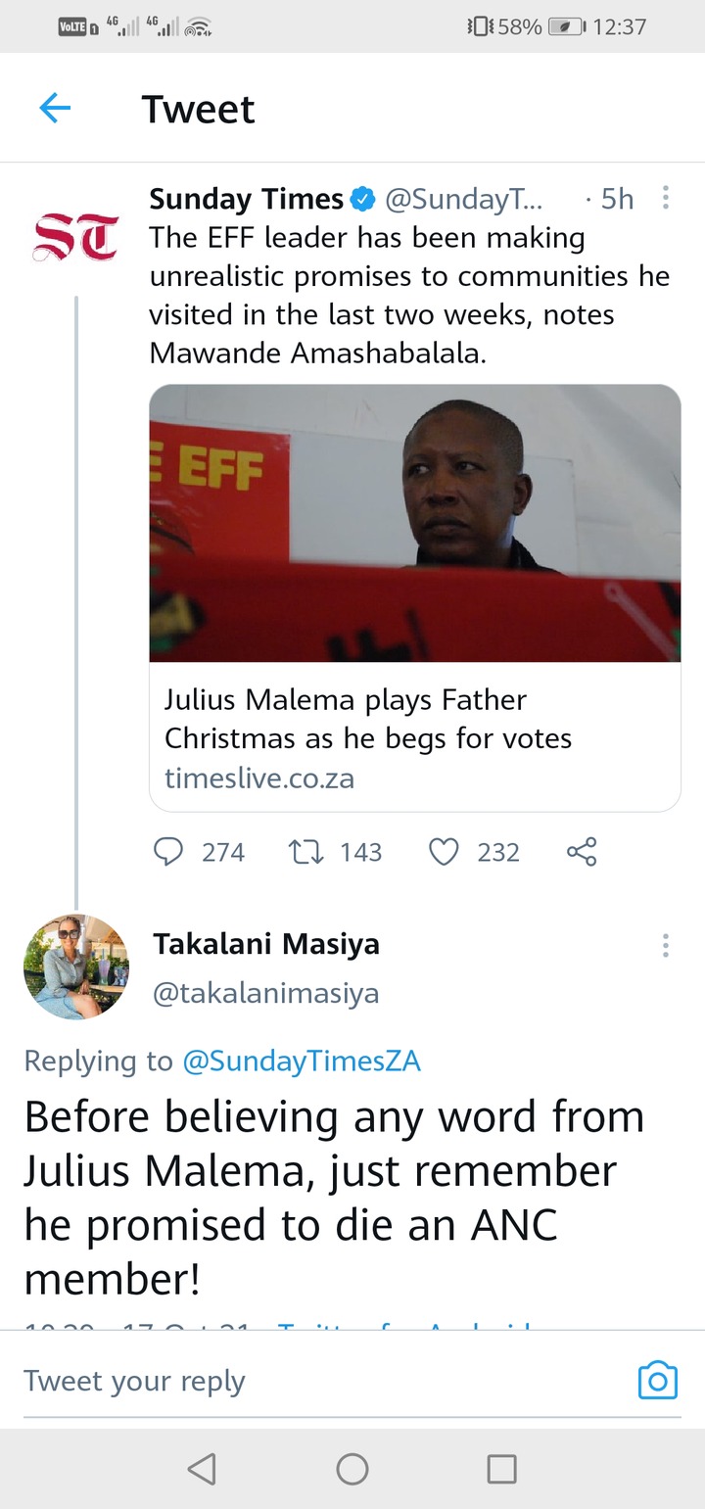The height and width of the screenshot is (1509, 705).
Task: View Julius Malema article image
Action: pyautogui.click(x=415, y=524)
